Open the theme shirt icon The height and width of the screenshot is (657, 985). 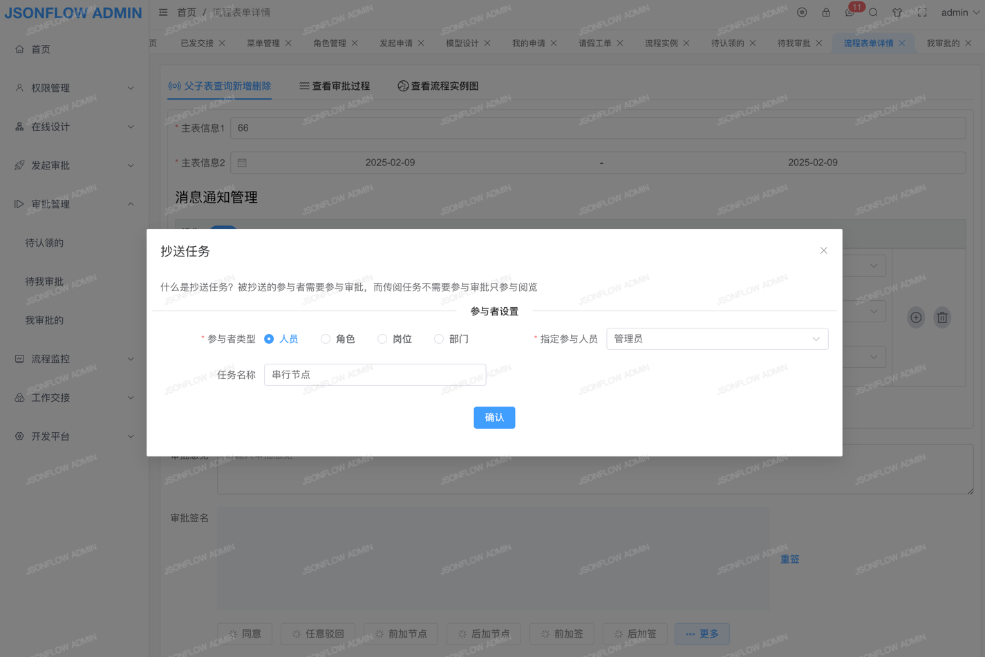[x=897, y=12]
